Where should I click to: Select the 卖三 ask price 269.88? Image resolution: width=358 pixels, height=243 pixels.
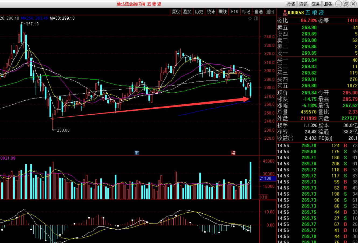(x=309, y=40)
